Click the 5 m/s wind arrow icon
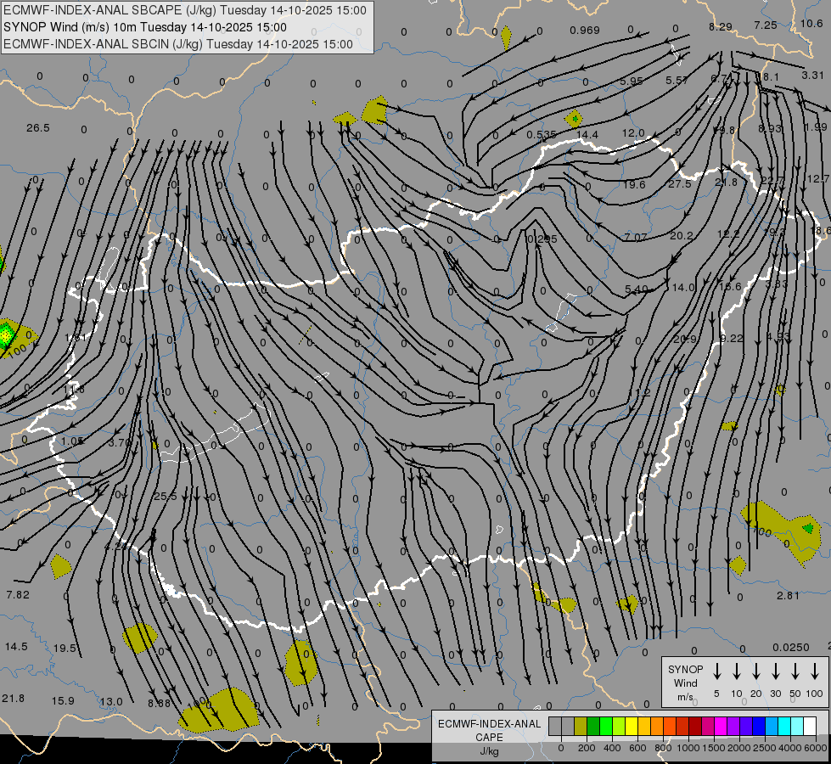The width and height of the screenshot is (831, 764). pyautogui.click(x=716, y=671)
